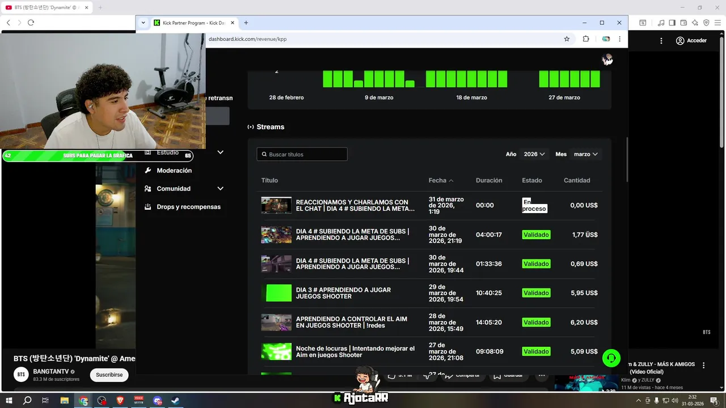Open the VPN shield icon in background browser

click(x=706, y=23)
